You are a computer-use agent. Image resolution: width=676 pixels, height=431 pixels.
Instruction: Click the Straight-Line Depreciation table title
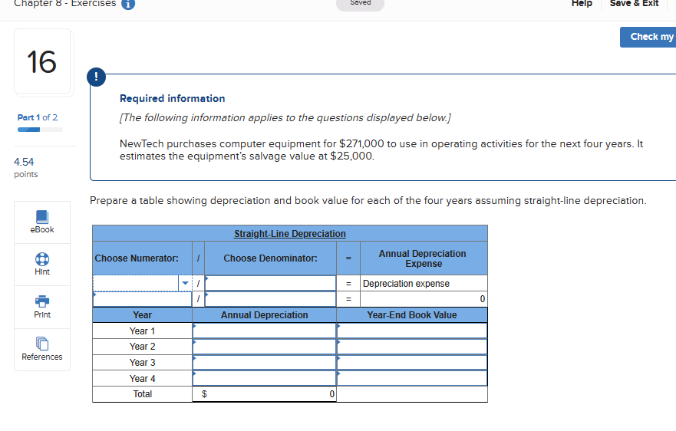(x=290, y=234)
